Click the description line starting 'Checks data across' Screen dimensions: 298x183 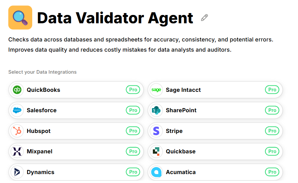coord(141,40)
